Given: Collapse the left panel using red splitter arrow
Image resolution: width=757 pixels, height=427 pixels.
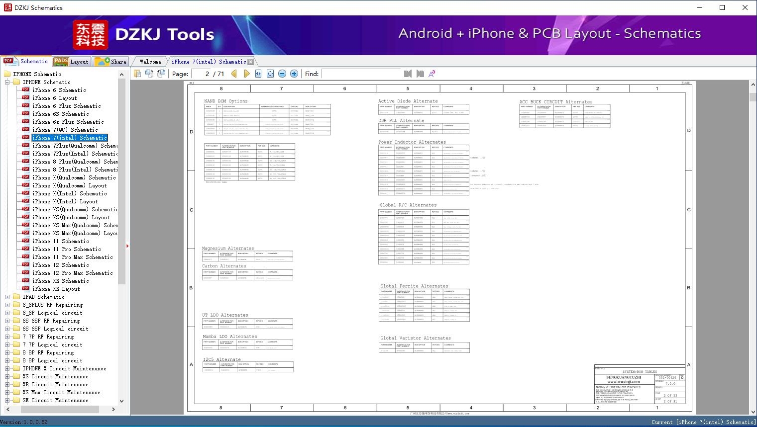Looking at the screenshot, I should pyautogui.click(x=127, y=246).
